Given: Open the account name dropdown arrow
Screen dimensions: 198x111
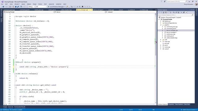Looking at the screenshot, I should point(194,4).
